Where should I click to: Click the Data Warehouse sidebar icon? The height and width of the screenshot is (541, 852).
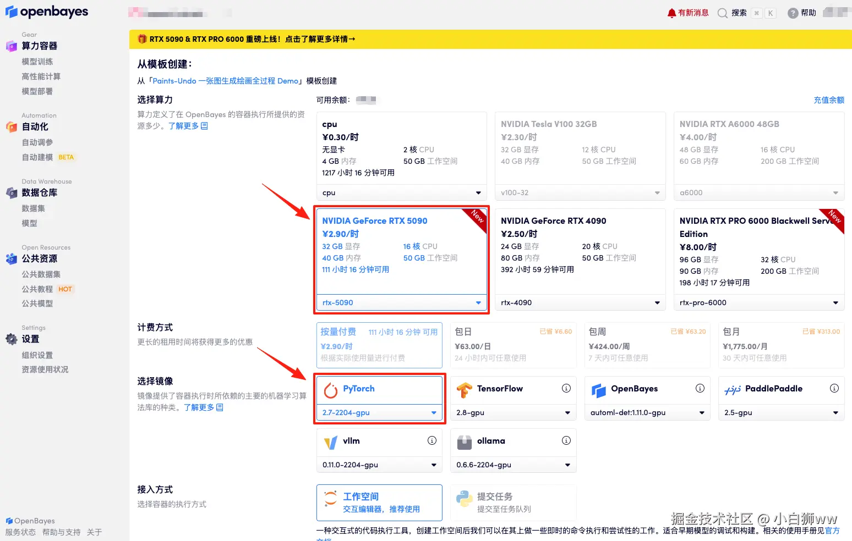[12, 193]
